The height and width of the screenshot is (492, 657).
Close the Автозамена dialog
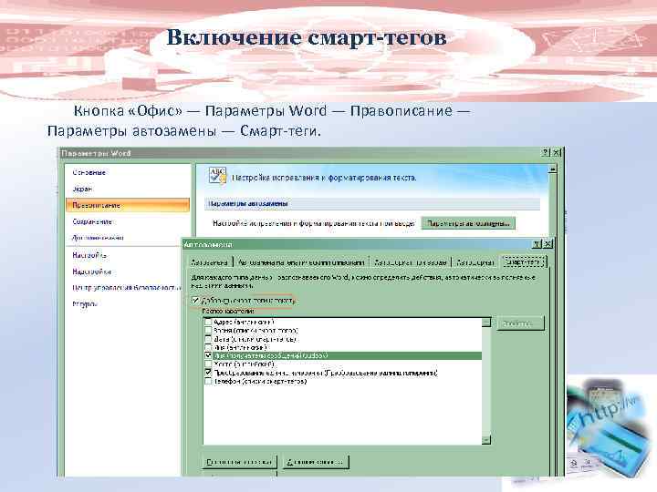547,243
